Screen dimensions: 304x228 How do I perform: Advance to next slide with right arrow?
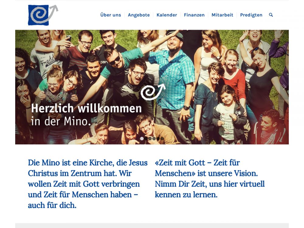[284, 88]
